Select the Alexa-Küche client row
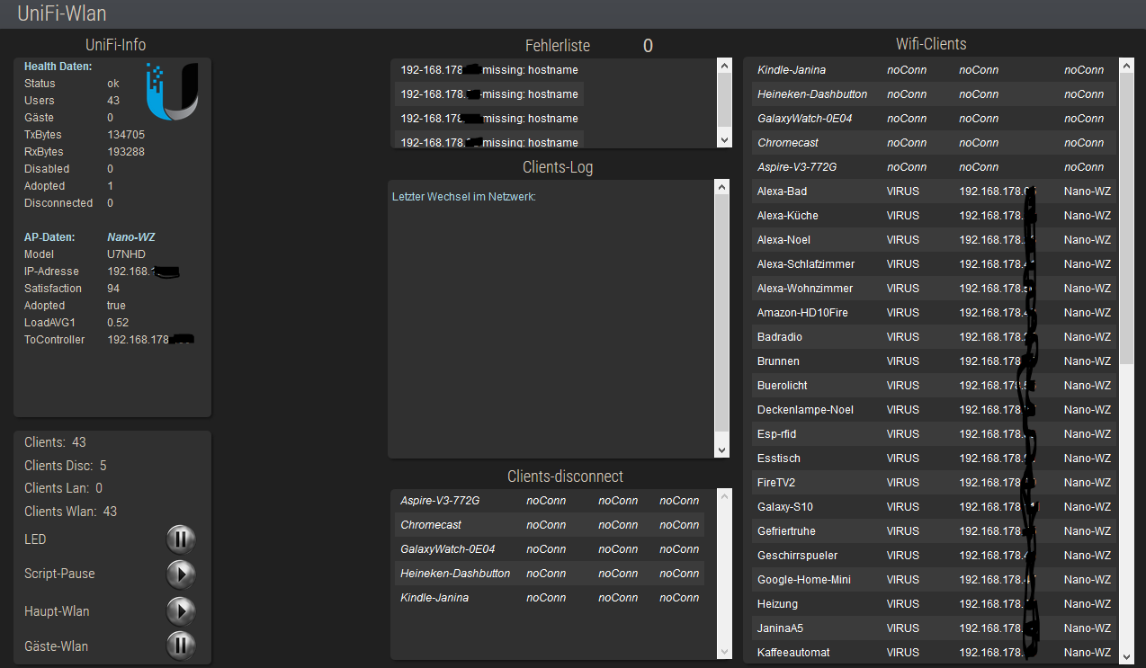The height and width of the screenshot is (668, 1146). tap(936, 216)
